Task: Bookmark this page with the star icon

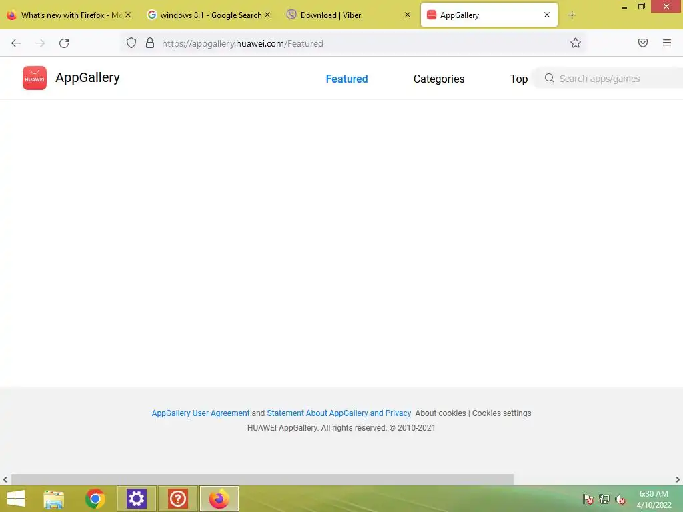Action: click(576, 43)
